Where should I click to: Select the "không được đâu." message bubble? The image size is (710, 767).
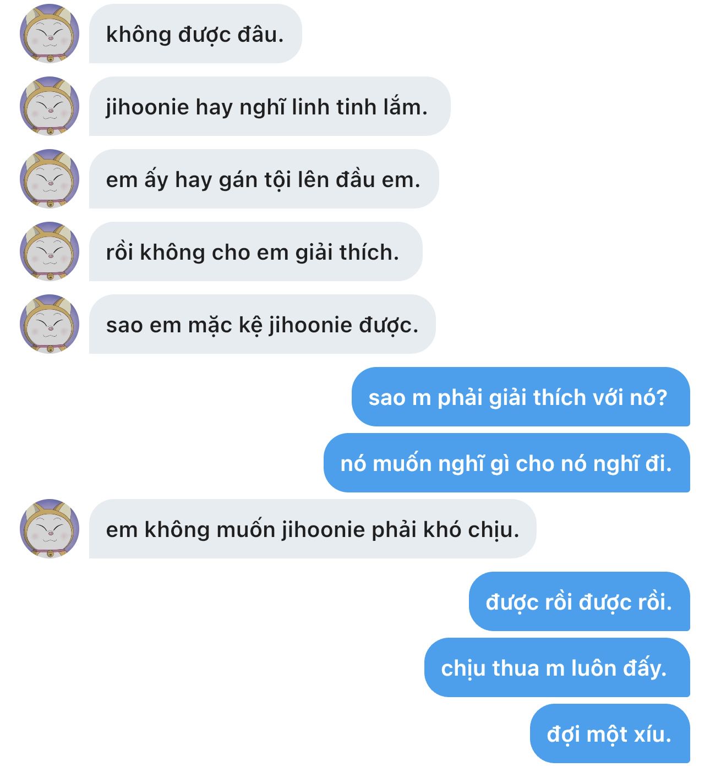[195, 34]
